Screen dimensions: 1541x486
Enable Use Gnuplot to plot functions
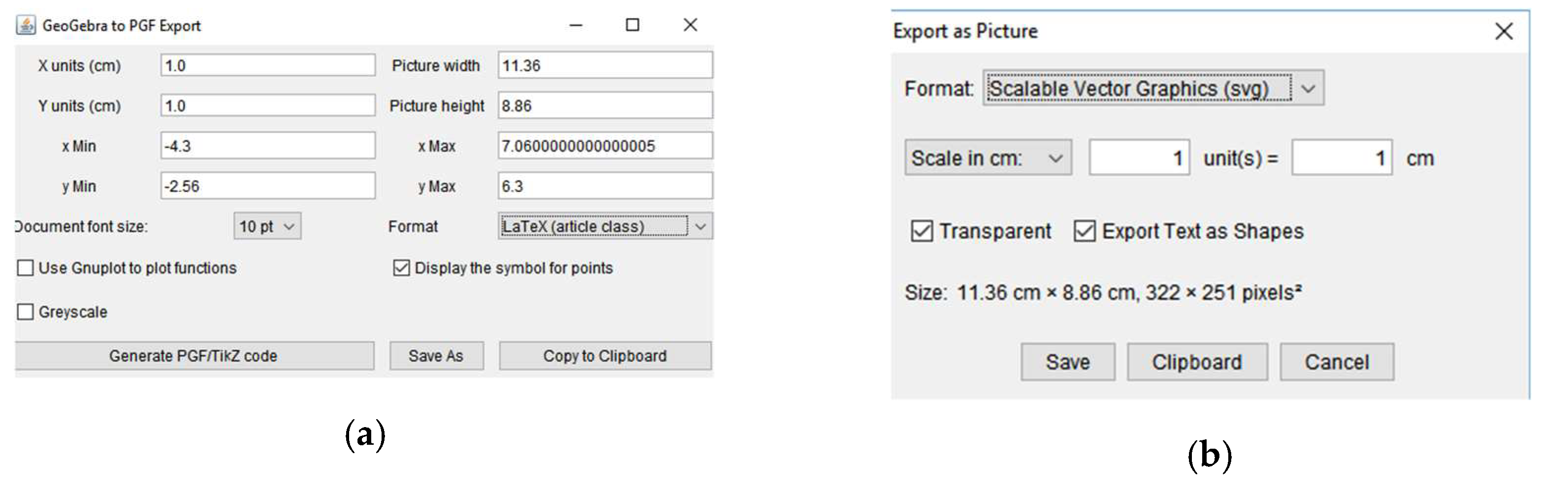tap(26, 268)
